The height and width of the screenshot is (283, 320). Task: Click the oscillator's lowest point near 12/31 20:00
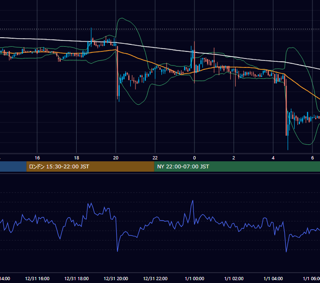click(118, 251)
